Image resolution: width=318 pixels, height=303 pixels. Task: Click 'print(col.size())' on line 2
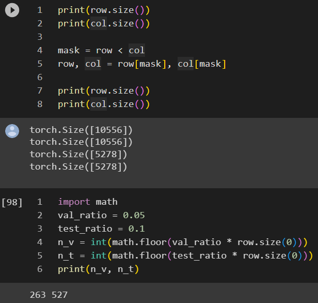point(103,24)
